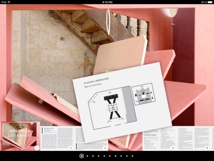Open page 5 thumbnail in strip
The image size is (214, 161).
tap(159, 138)
